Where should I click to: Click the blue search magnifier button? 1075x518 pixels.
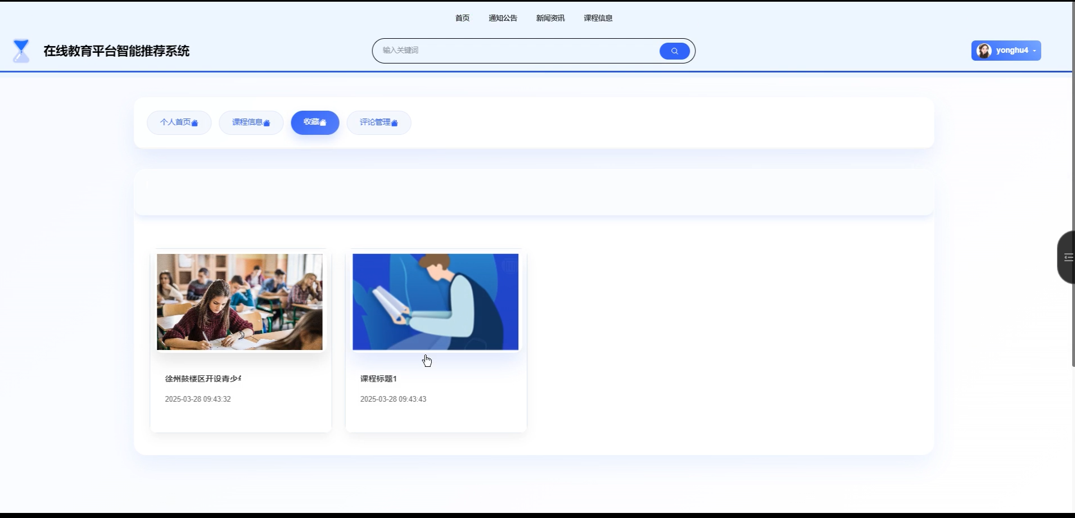(674, 51)
